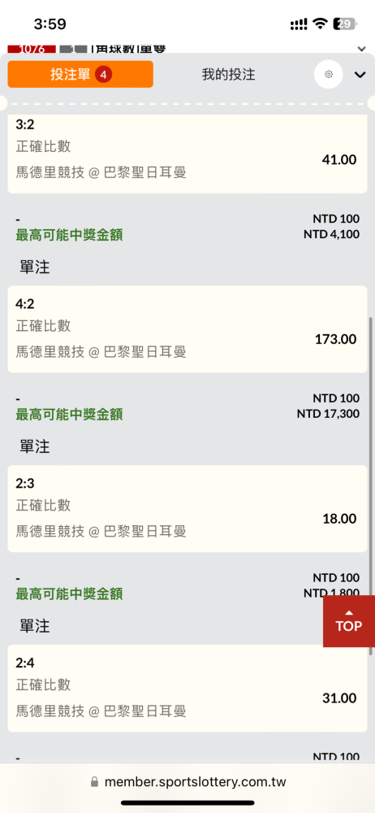The height and width of the screenshot is (813, 375).
Task: Select the 3:2 correct score bet card
Action: (187, 154)
